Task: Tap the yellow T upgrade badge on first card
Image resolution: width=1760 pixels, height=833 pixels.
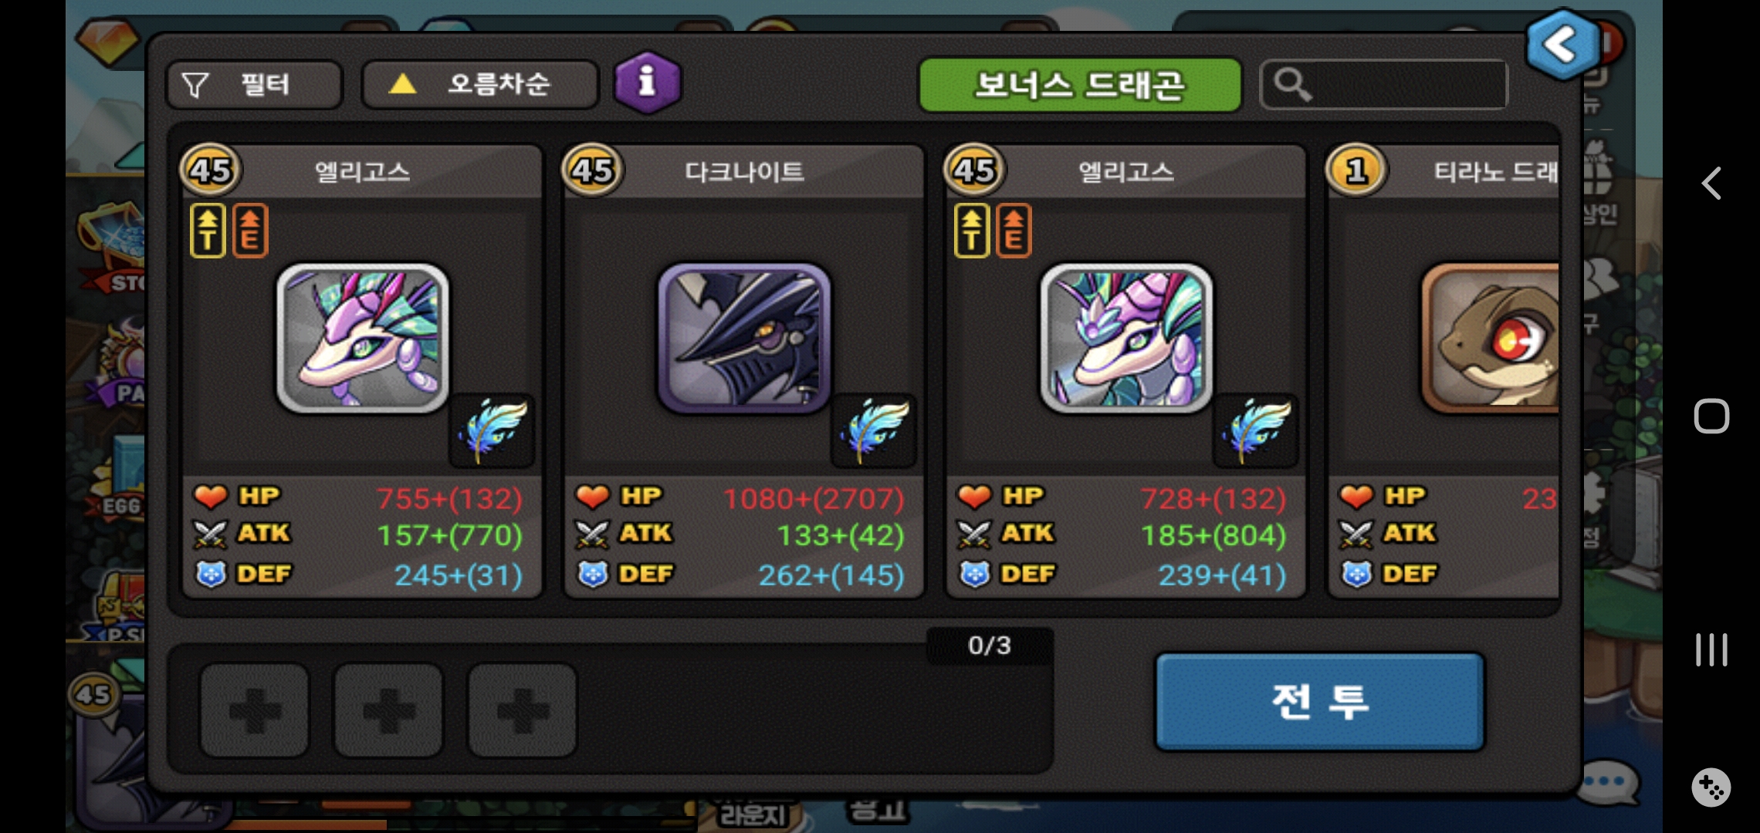Action: point(208,231)
